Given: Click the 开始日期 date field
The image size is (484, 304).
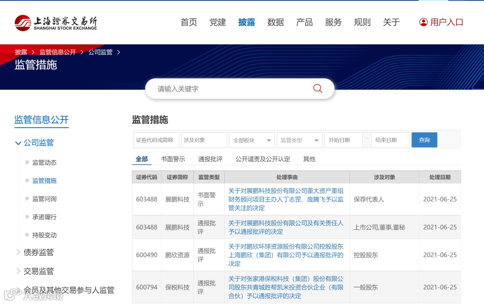Looking at the screenshot, I should click(x=343, y=140).
